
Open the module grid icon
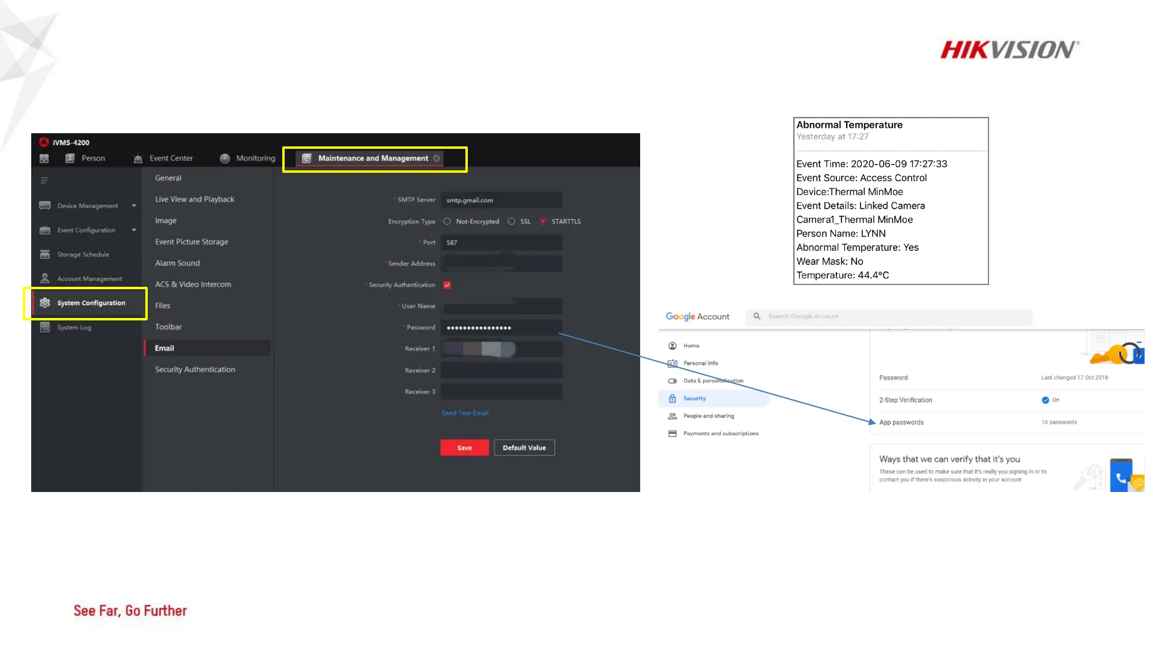[44, 158]
